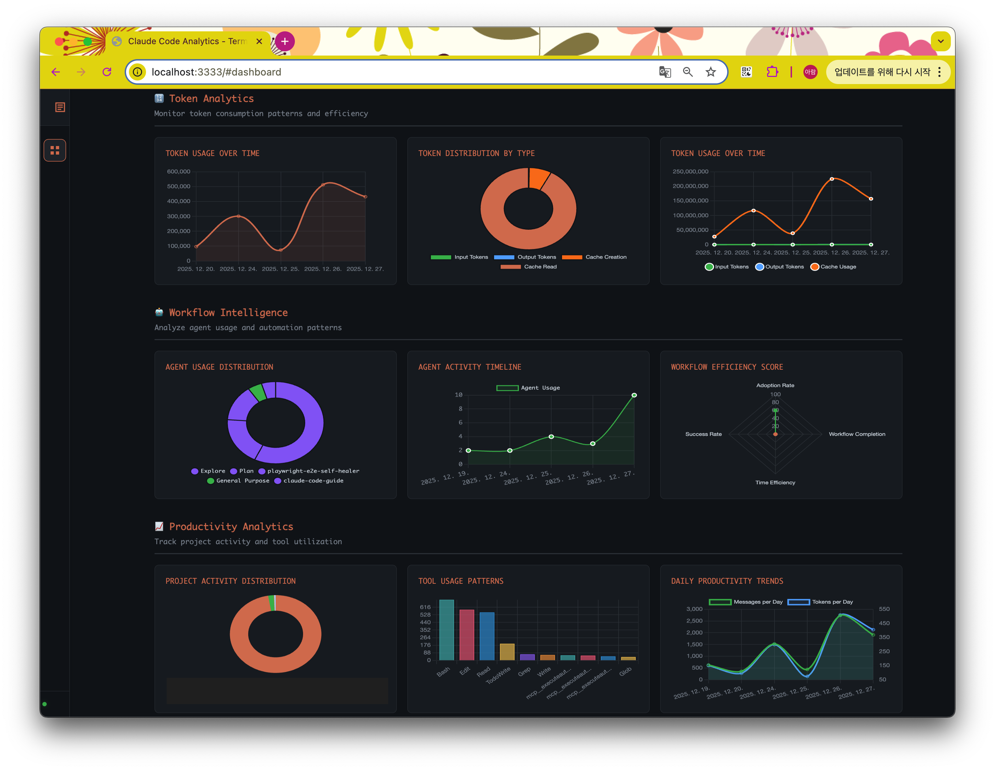Select the Claude Code Analytics tab
Image resolution: width=995 pixels, height=770 pixels.
[182, 41]
